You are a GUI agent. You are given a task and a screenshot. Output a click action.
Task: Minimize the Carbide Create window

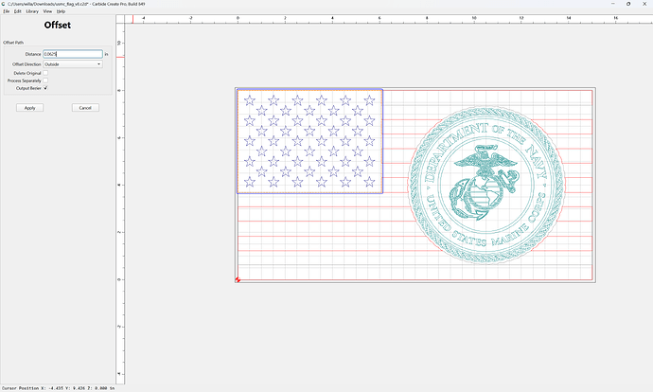point(613,4)
